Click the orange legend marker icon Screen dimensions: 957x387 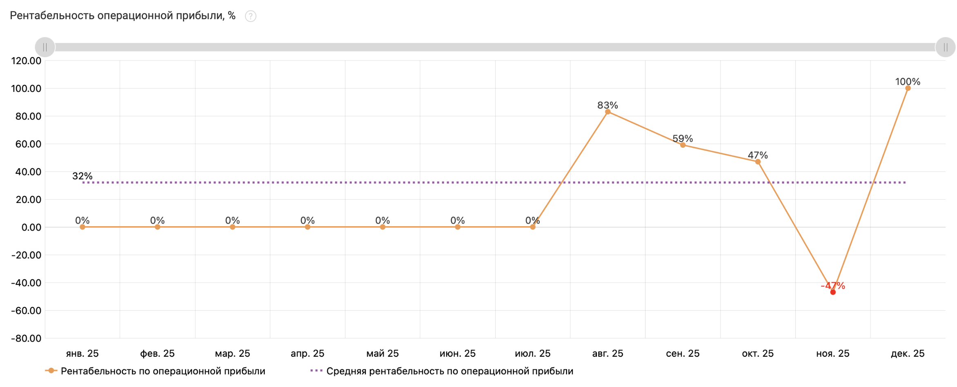[51, 371]
